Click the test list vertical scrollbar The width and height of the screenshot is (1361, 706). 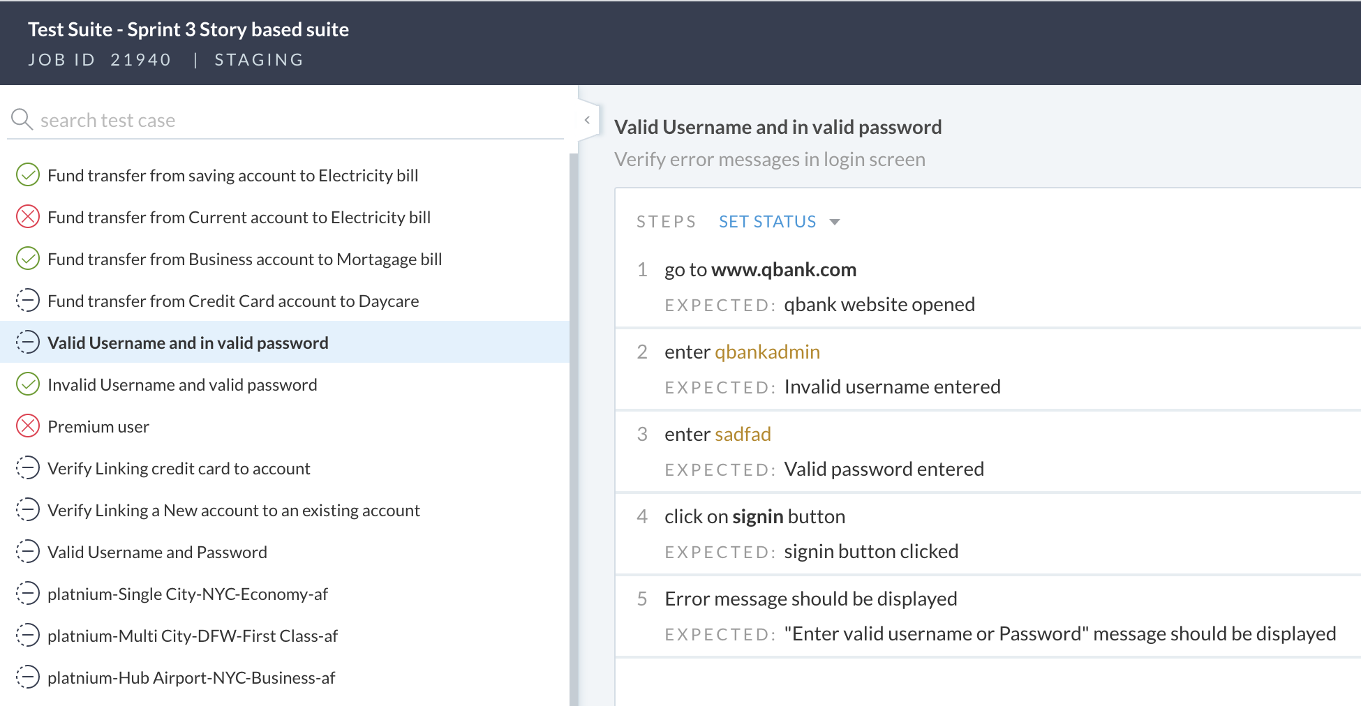coord(574,429)
